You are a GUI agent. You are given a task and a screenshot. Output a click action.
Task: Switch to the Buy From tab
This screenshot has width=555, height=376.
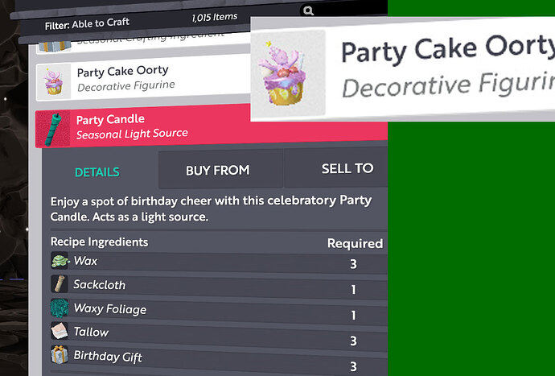pos(217,170)
